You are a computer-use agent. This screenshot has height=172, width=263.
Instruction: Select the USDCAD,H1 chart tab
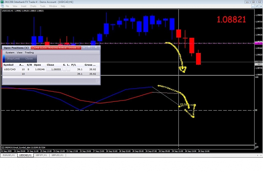point(25,155)
